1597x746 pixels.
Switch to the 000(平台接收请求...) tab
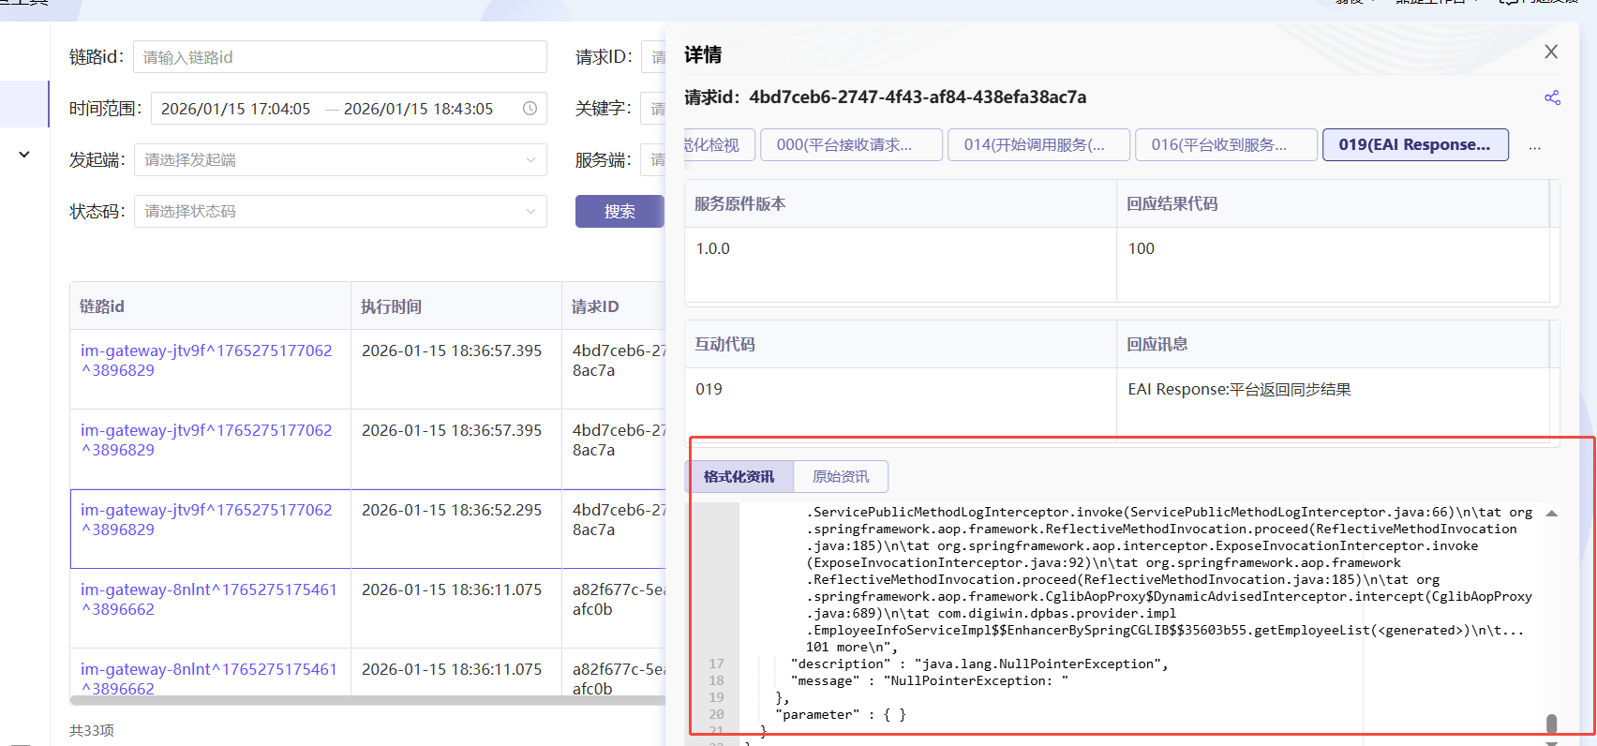click(x=851, y=145)
